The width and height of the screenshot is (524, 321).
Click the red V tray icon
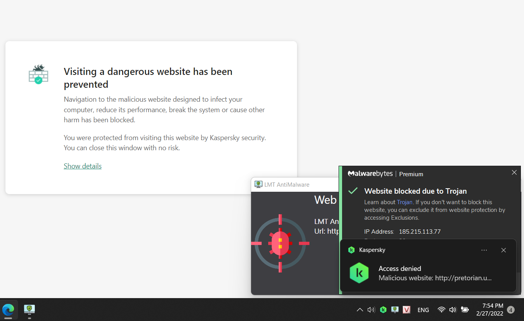[407, 310]
